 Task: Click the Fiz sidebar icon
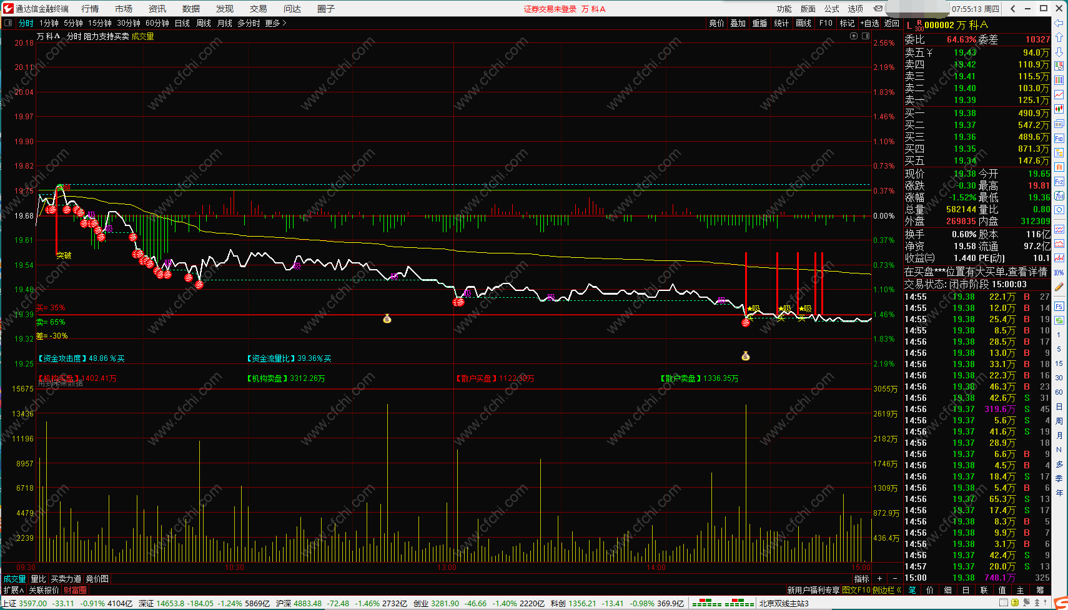[x=1059, y=182]
